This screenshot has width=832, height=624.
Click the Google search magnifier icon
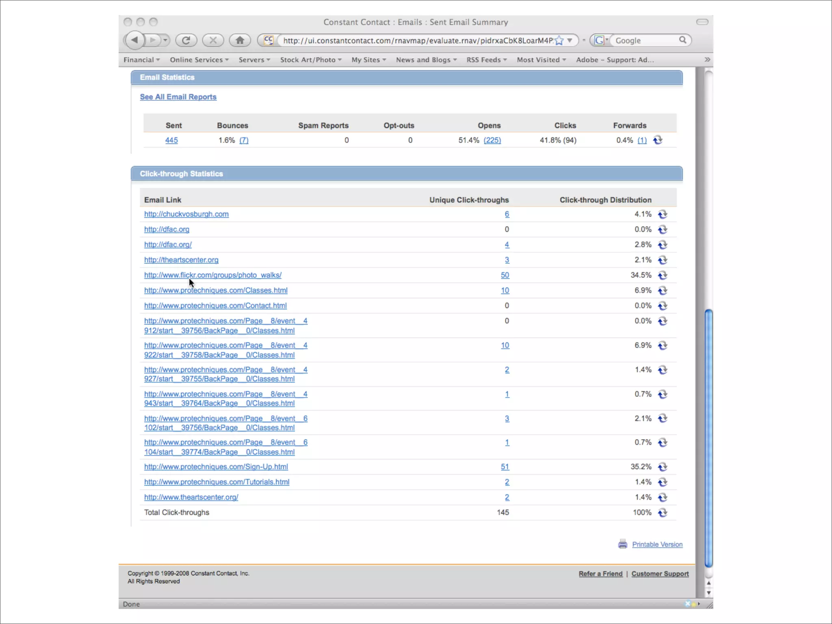[x=682, y=40]
